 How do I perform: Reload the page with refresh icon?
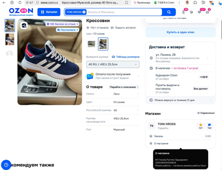pyautogui.click(x=20, y=3)
